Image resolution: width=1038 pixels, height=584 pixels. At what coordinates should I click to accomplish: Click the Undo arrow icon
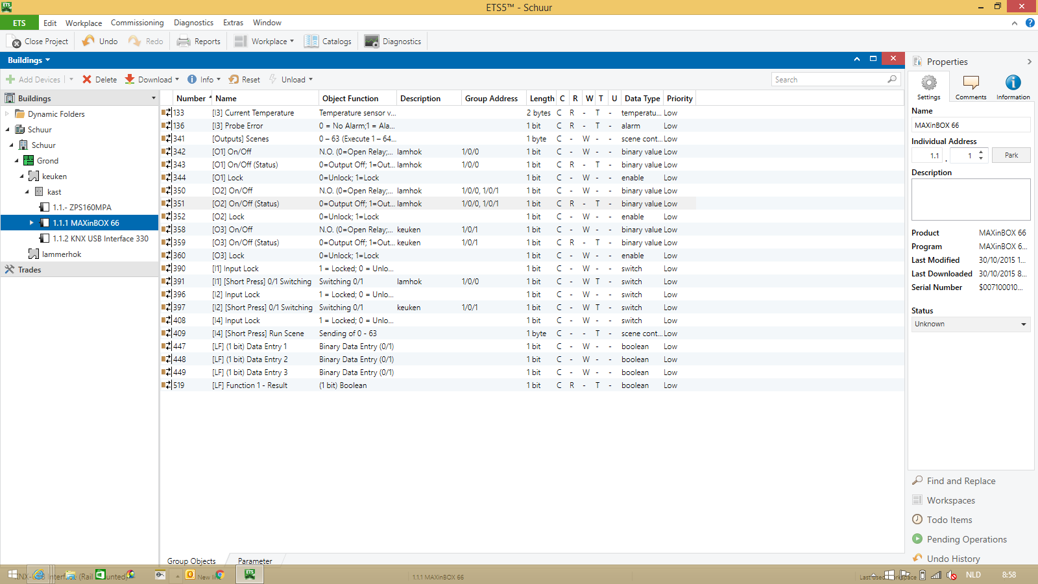click(88, 41)
